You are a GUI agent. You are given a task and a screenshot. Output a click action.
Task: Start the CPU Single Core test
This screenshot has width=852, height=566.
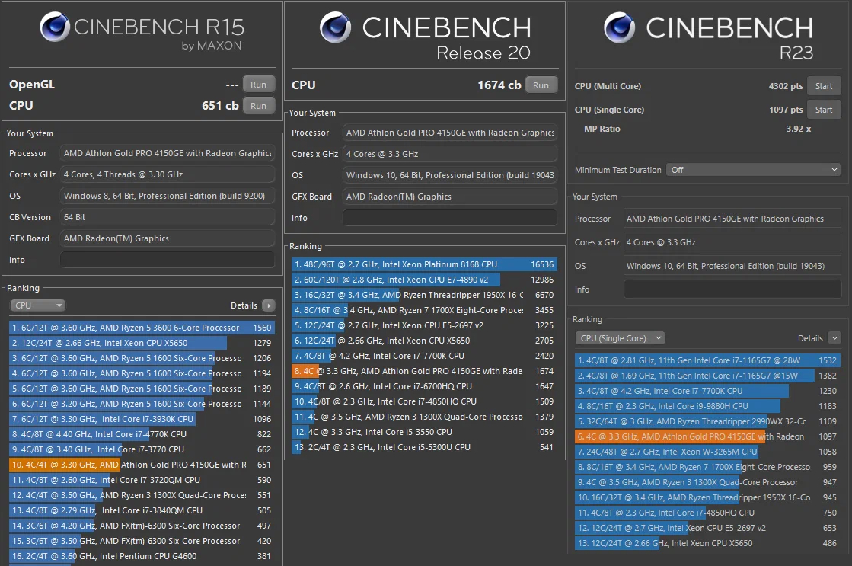point(823,110)
